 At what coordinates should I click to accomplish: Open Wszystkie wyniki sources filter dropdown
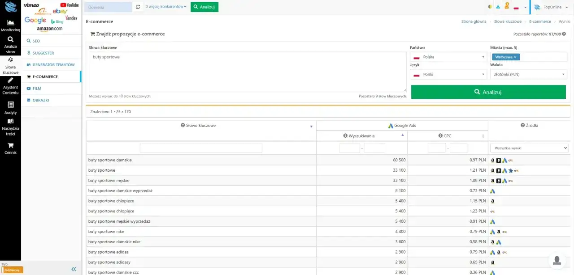529,148
